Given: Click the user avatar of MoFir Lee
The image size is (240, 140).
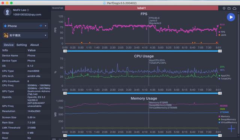Looking at the screenshot, I should coord(7,12).
